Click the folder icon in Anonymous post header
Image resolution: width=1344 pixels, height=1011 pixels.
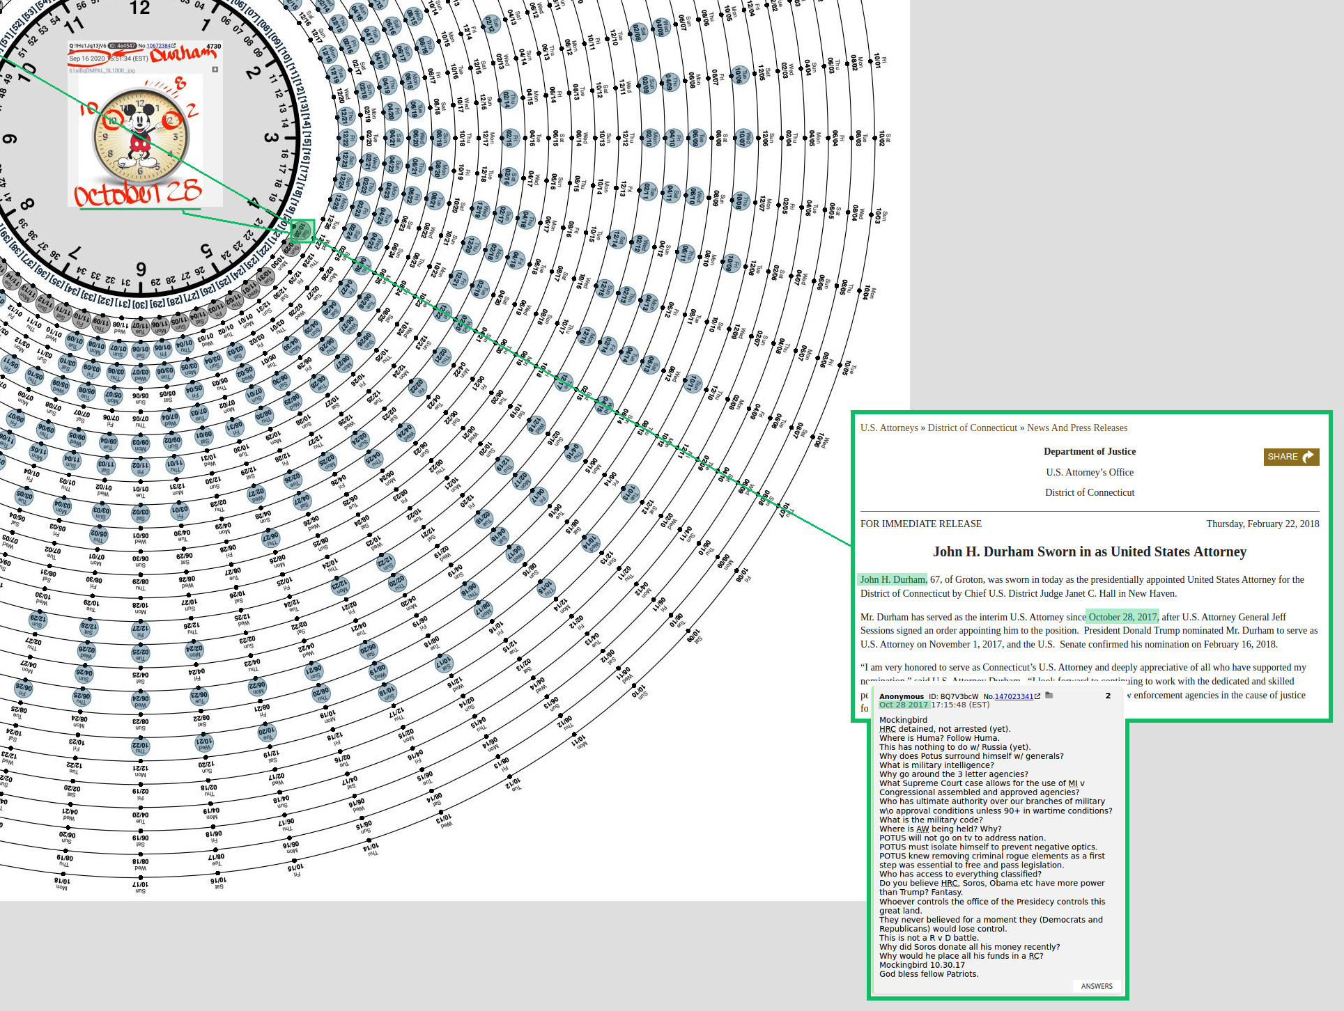[x=1049, y=696]
